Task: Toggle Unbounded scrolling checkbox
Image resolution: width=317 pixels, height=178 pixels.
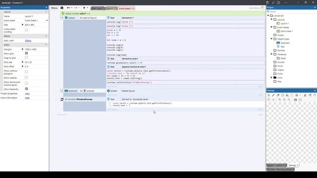Action: tap(26, 30)
